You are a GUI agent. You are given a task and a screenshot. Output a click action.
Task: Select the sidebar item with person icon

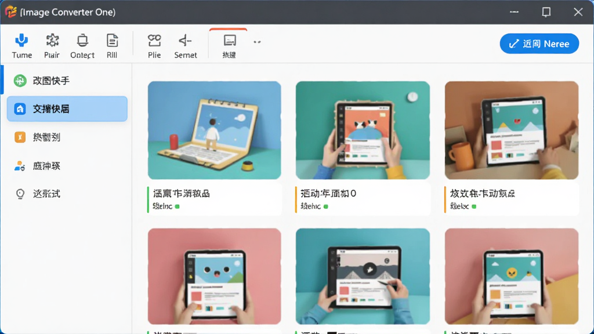coord(67,166)
